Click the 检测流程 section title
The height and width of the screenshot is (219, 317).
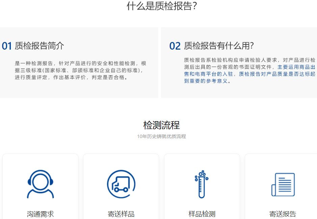coord(161,125)
